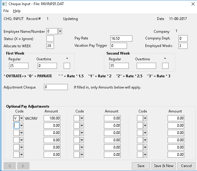
Task: Click the Second Week group label
Action: 118,53
